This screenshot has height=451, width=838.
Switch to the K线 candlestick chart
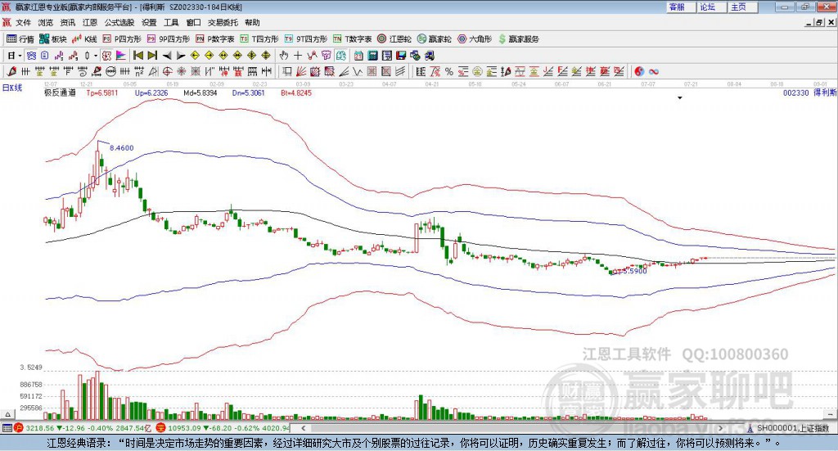[84, 39]
